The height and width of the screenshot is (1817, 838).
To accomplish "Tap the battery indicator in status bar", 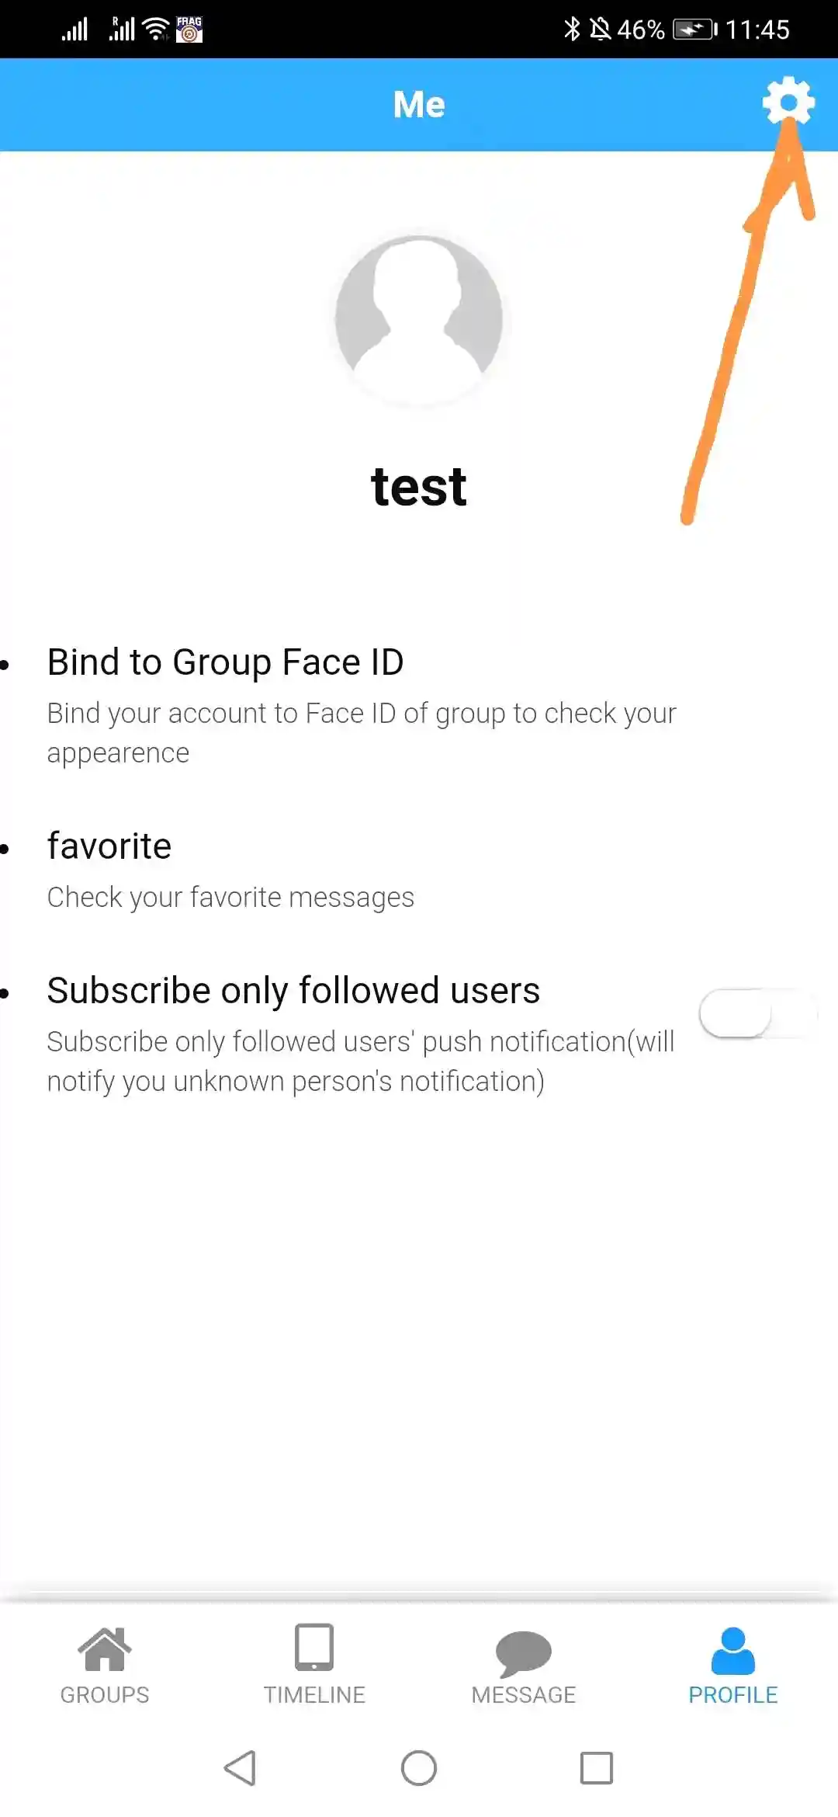I will click(694, 30).
